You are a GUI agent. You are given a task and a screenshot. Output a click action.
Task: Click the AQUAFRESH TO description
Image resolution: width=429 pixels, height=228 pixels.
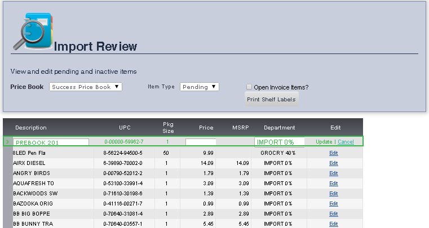pyautogui.click(x=33, y=183)
